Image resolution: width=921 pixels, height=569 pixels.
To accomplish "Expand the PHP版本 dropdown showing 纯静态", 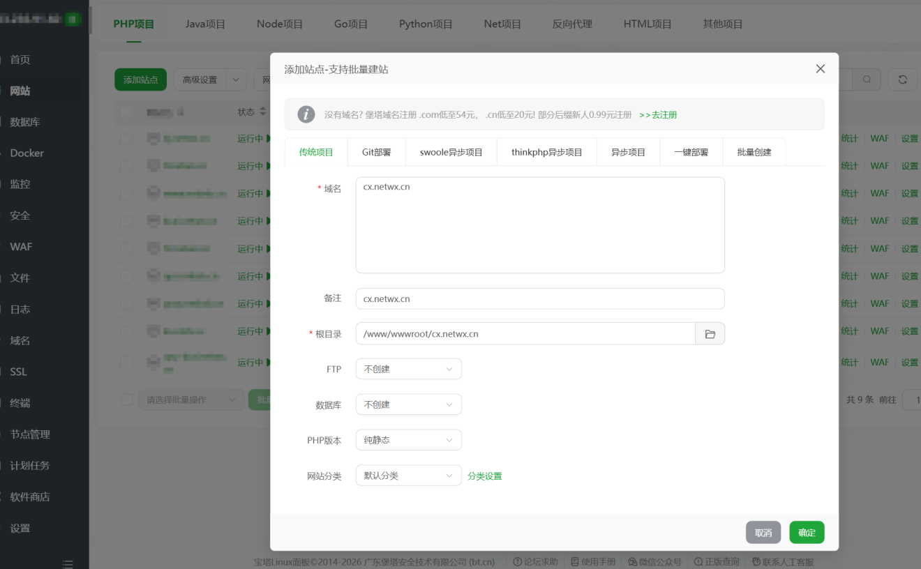I will [408, 440].
